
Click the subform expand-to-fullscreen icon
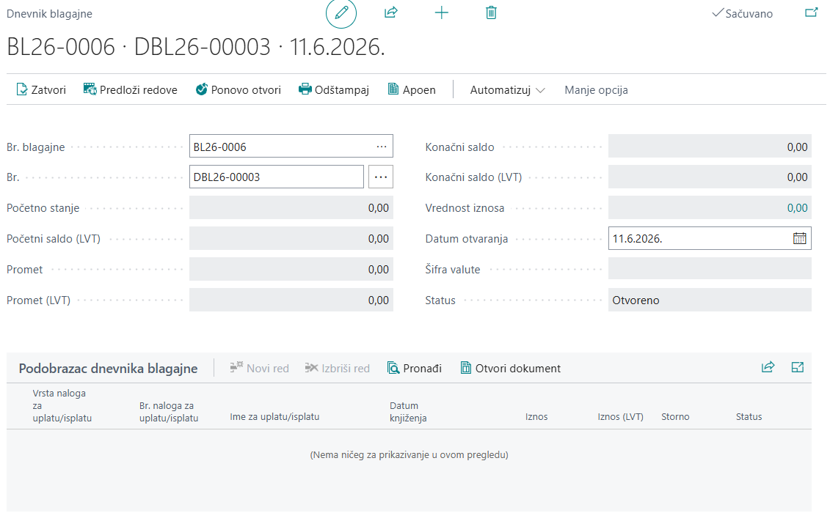coord(797,367)
